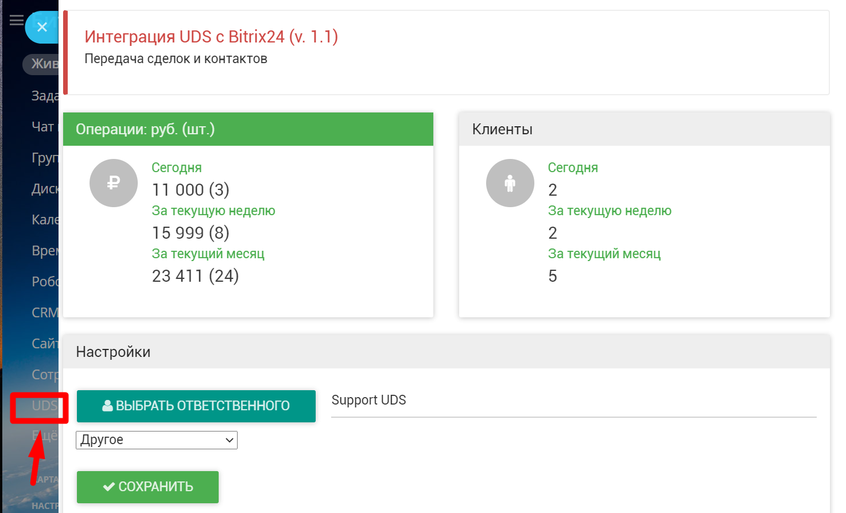Viewport: 846px width, 513px height.
Task: Focus the "Support UDS" text field
Action: (573, 401)
